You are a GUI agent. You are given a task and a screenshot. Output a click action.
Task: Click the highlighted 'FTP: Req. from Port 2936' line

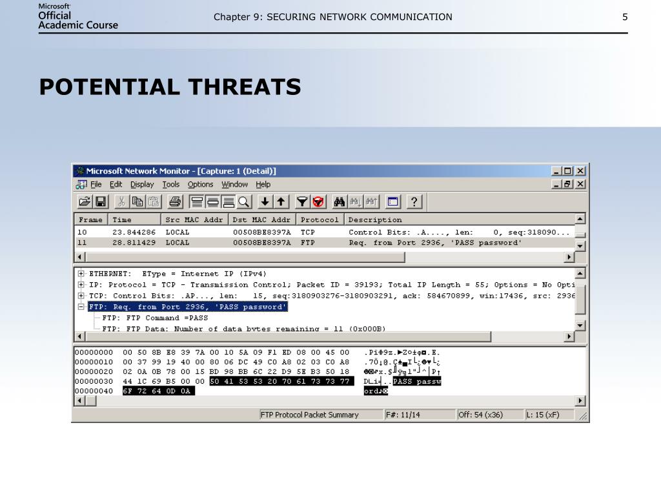click(188, 307)
